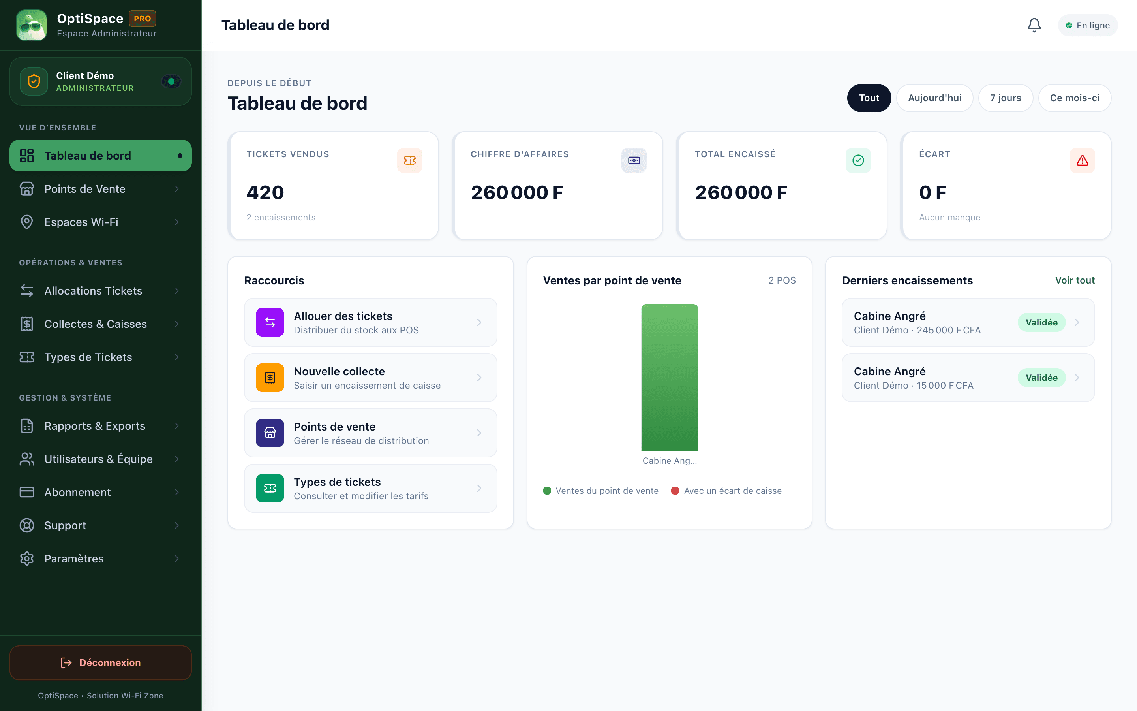The image size is (1137, 711).
Task: Click the Espaces Wi-Fi location pin icon
Action: (x=27, y=222)
